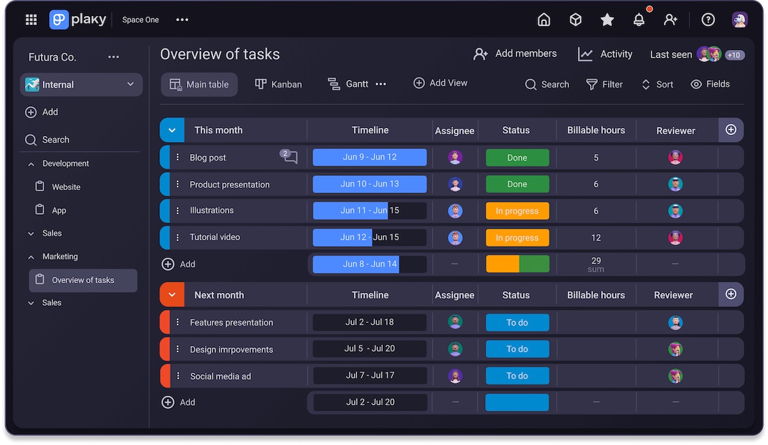Click the Add View button
Screen dimensions: 768x445
tap(440, 83)
